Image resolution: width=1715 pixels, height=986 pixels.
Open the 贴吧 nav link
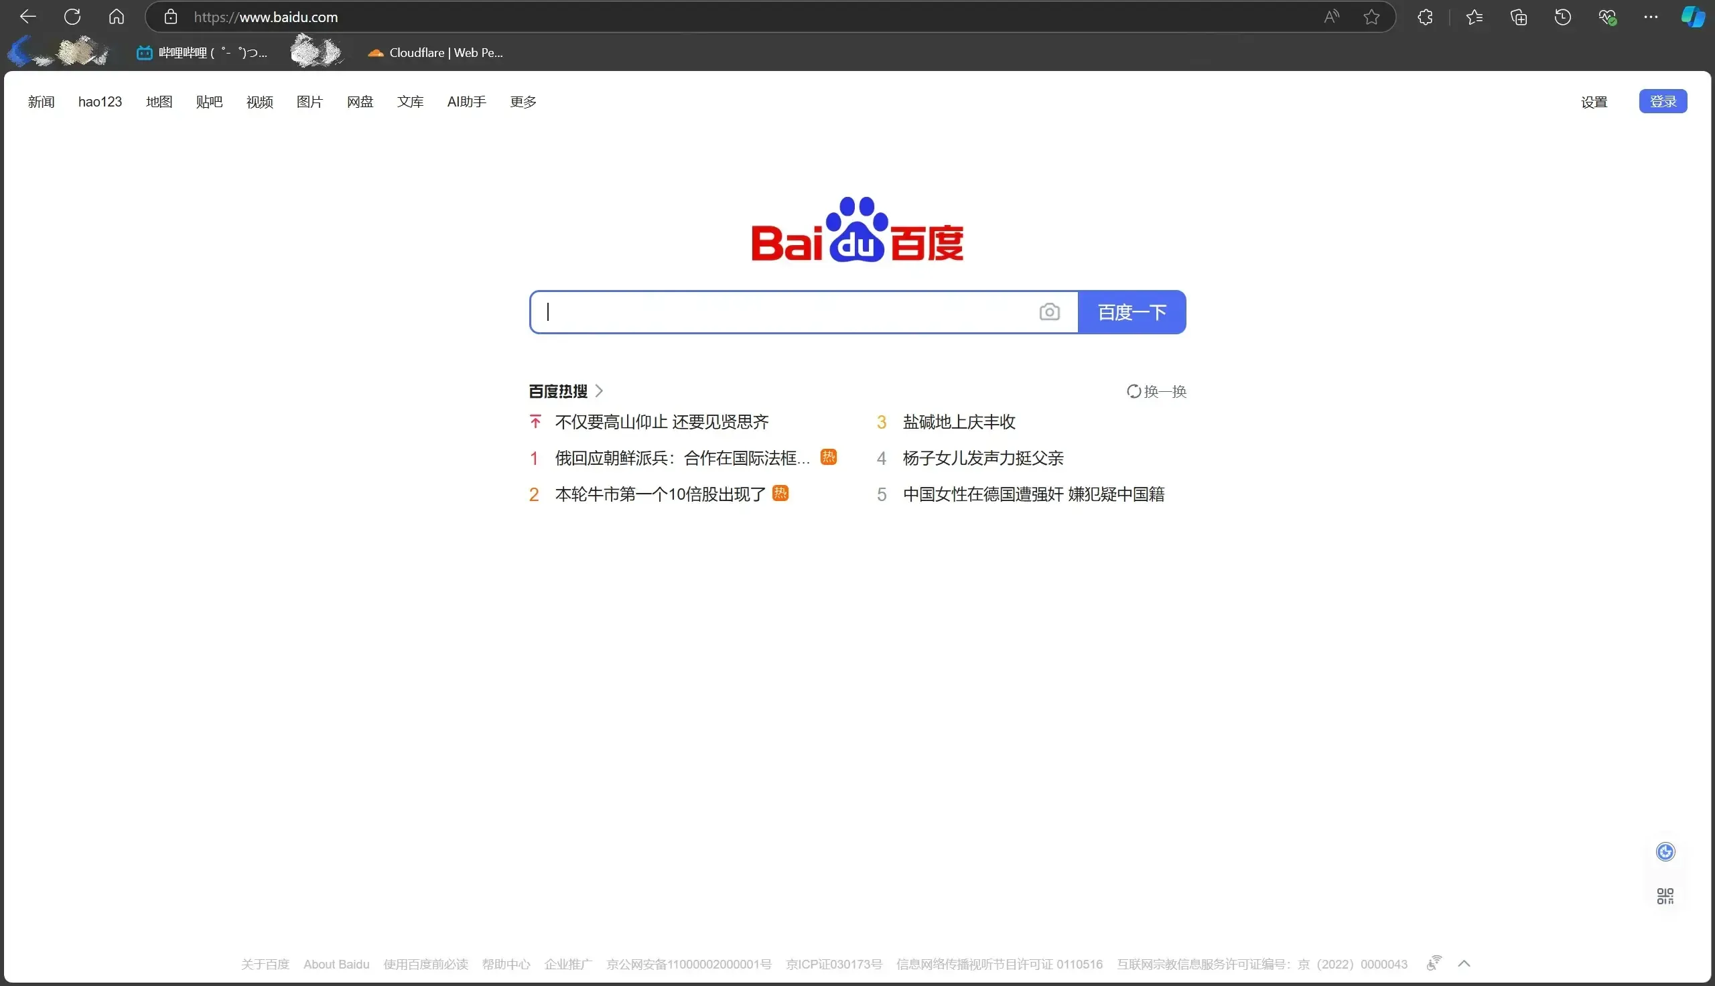click(209, 102)
